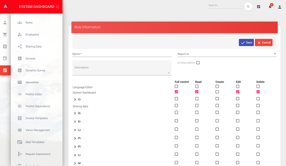Expand the first tree row under Sharing data
286x166 pixels.
(x=75, y=113)
